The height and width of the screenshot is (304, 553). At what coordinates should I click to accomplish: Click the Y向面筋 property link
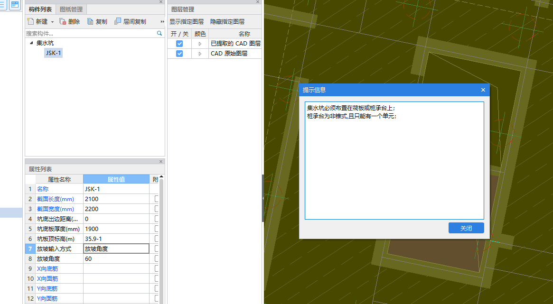[x=47, y=298]
